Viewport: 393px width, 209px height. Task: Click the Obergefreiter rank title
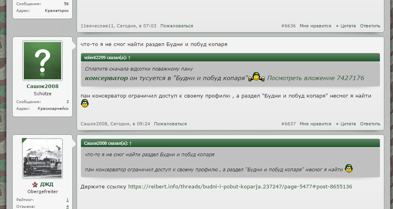pos(42,192)
